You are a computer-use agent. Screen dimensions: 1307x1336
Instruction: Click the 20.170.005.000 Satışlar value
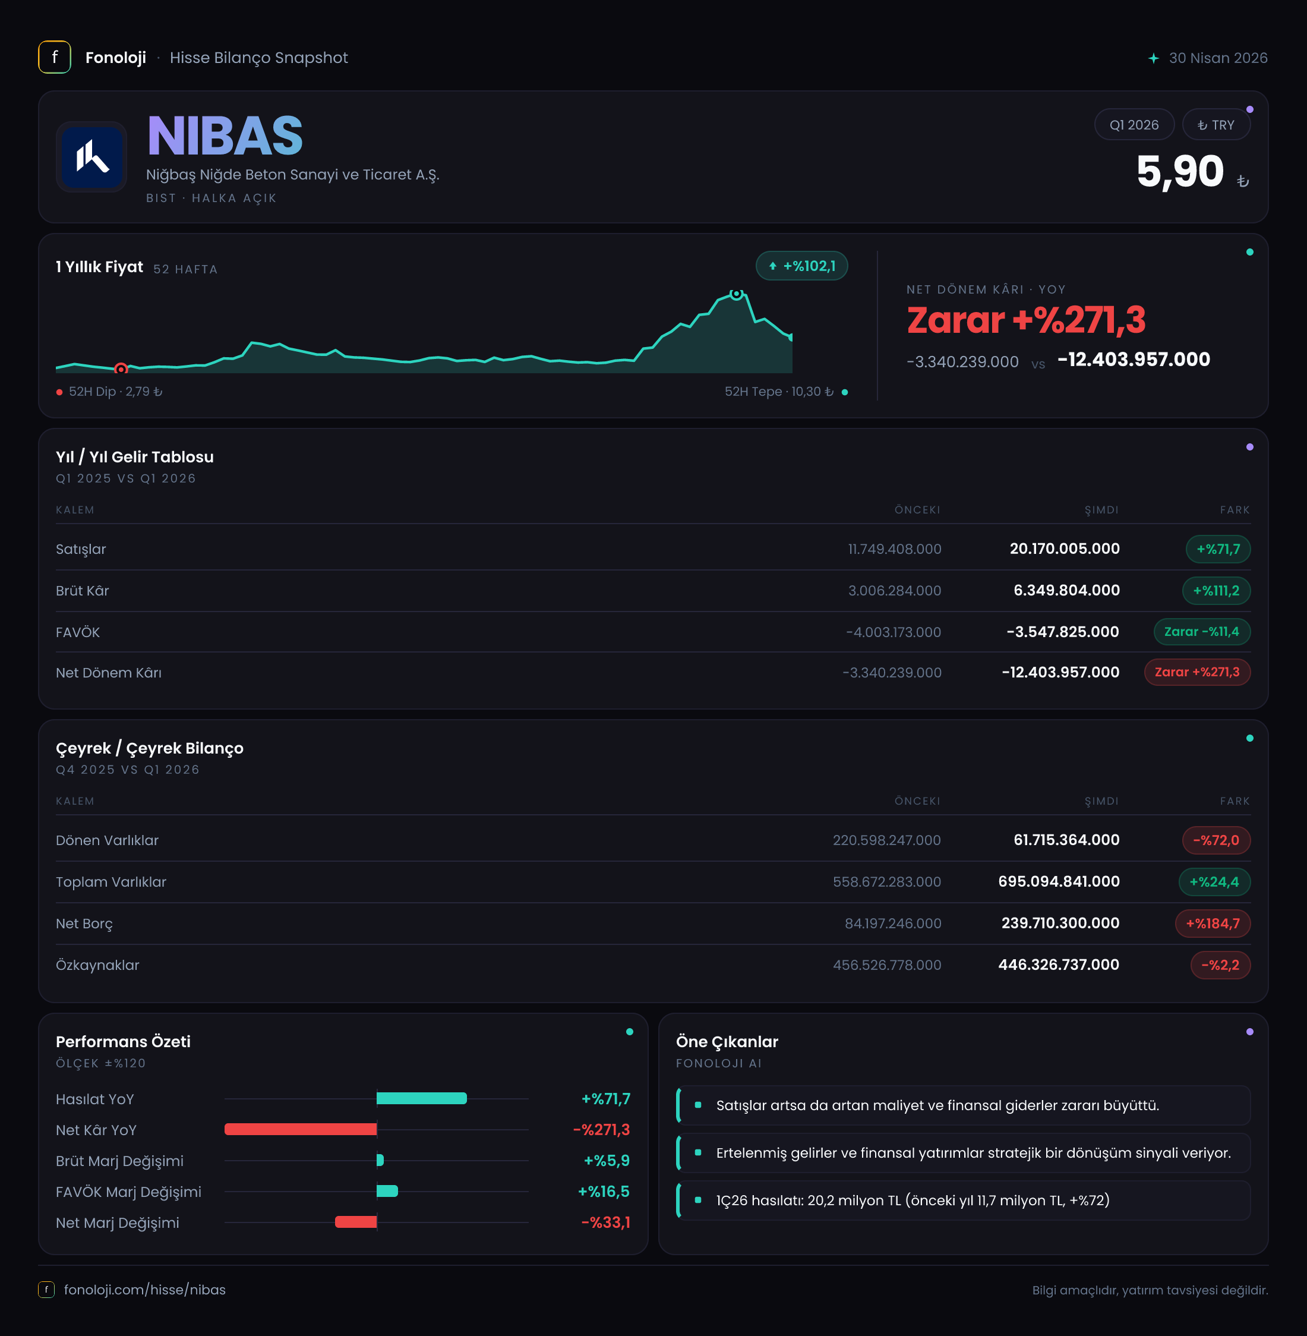1064,549
